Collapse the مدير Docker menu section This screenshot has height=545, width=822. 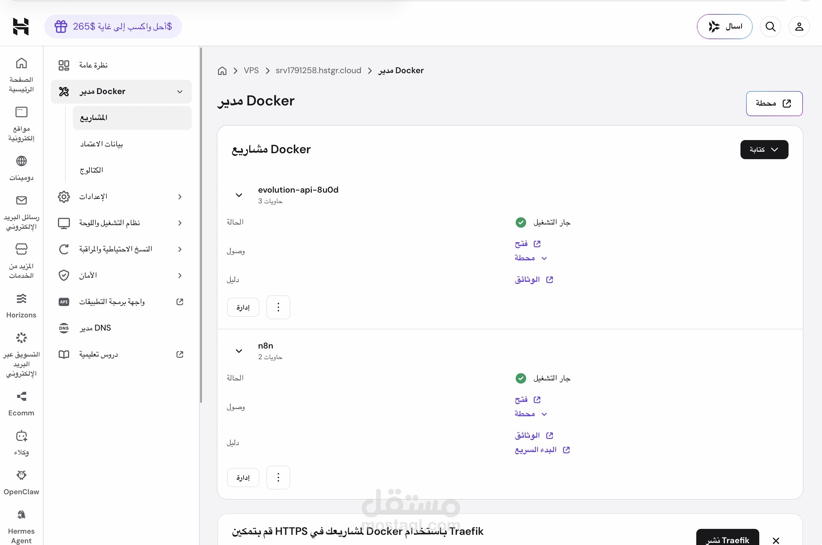pyautogui.click(x=121, y=91)
